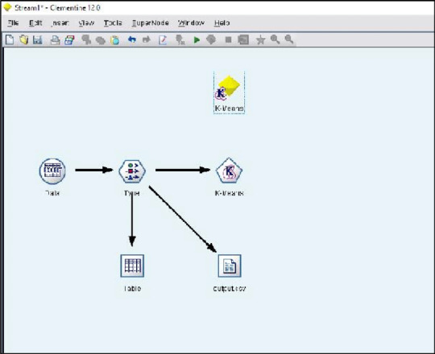Image resolution: width=435 pixels, height=354 pixels.
Task: Click the yellow app icon in the title bar
Action: [x=7, y=7]
